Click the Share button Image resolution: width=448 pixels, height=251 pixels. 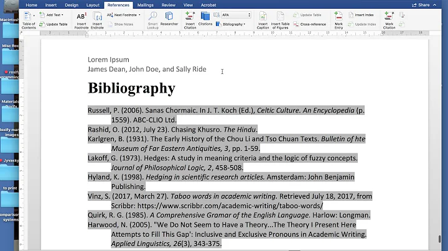(x=421, y=5)
